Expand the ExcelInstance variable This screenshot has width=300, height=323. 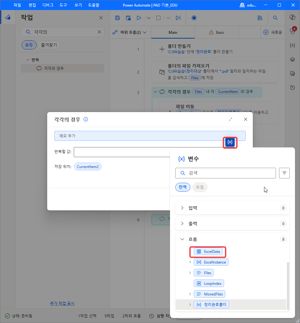(x=190, y=262)
